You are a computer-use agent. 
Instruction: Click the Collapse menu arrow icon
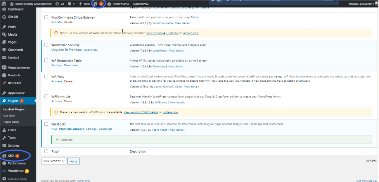click(x=4, y=179)
